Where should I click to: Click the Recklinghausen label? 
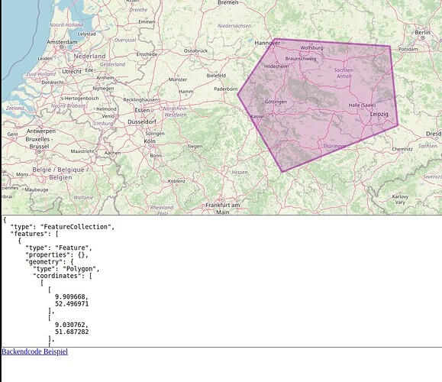140,99
